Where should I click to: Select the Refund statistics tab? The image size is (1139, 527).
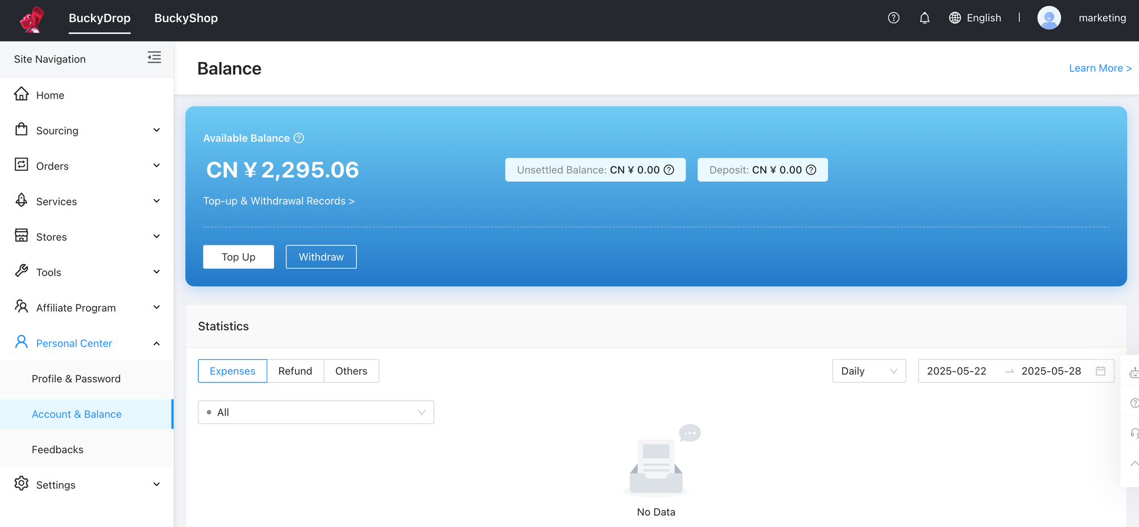pyautogui.click(x=295, y=371)
